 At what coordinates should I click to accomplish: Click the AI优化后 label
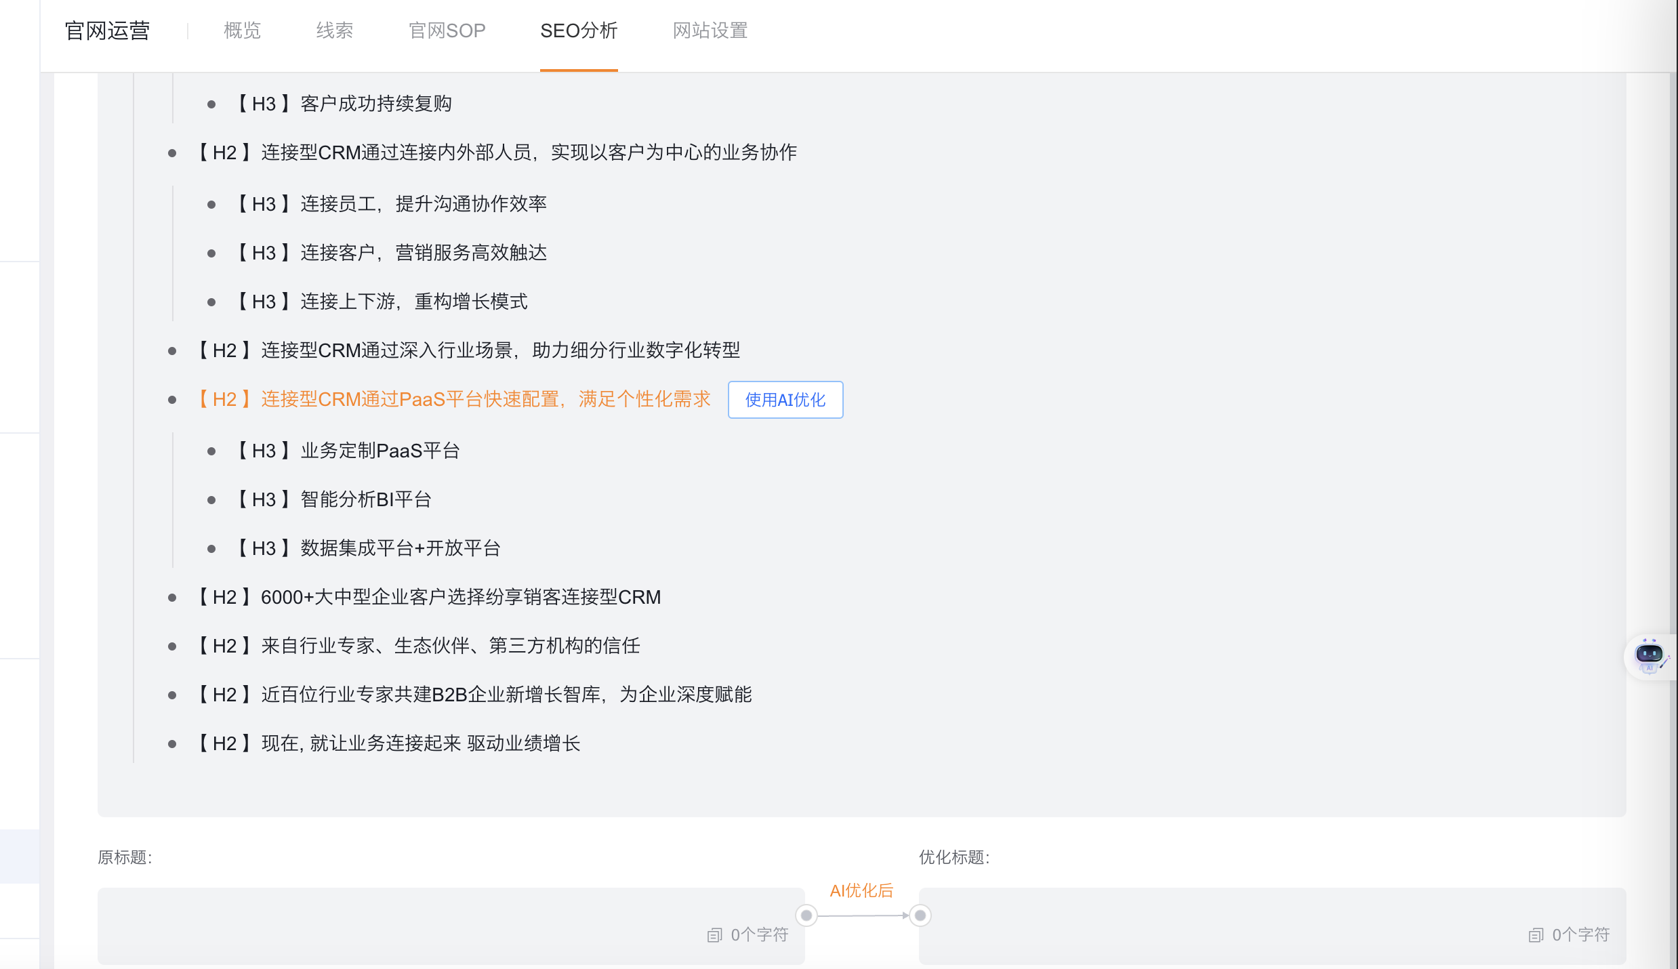coord(861,890)
